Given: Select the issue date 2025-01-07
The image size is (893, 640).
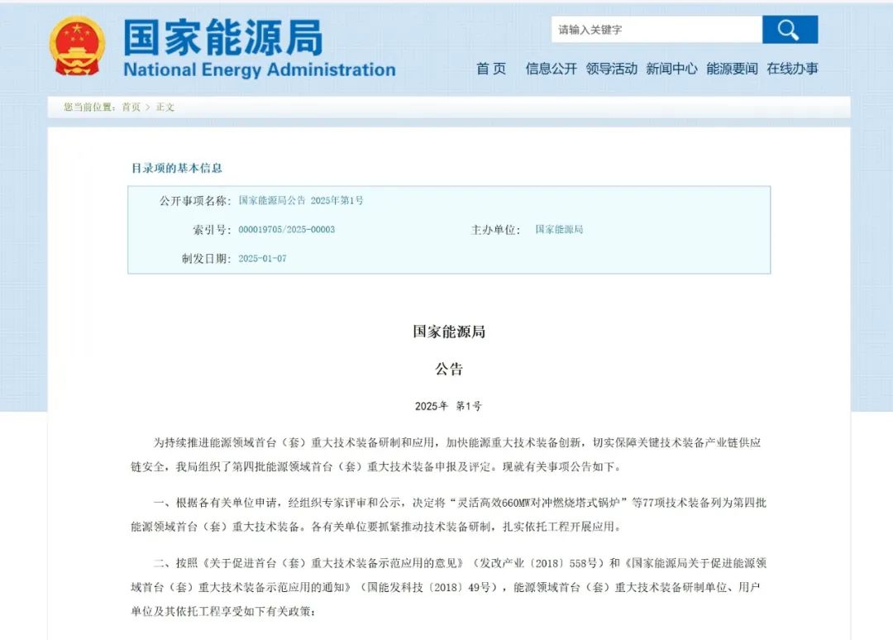Looking at the screenshot, I should (263, 259).
